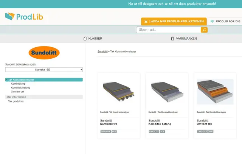Select Kombitak betong in sidebar tree

click(x=20, y=87)
